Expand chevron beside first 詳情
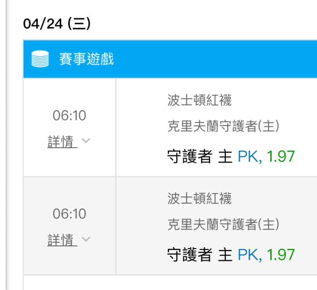317x290 pixels. (x=86, y=140)
